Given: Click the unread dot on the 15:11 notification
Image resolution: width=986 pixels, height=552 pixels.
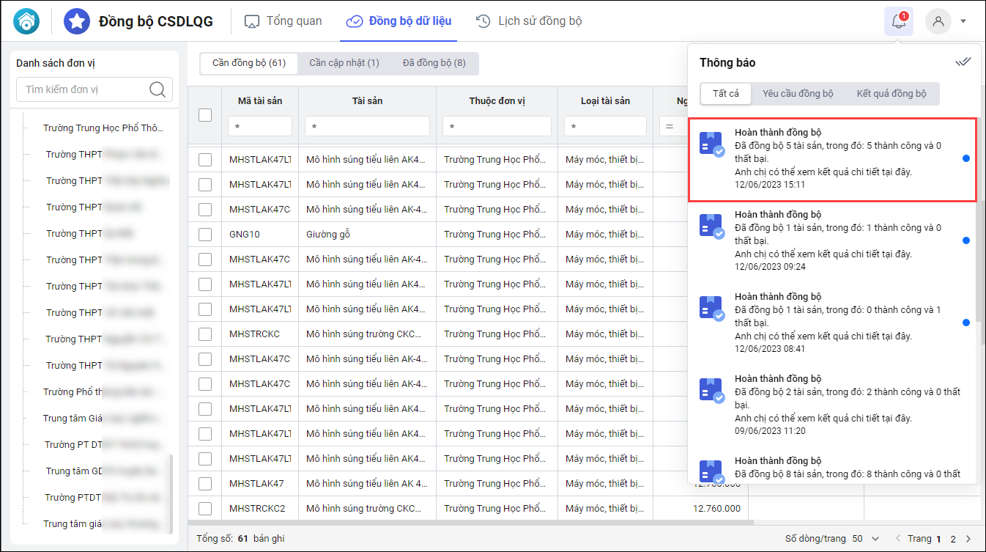Looking at the screenshot, I should click(x=966, y=158).
